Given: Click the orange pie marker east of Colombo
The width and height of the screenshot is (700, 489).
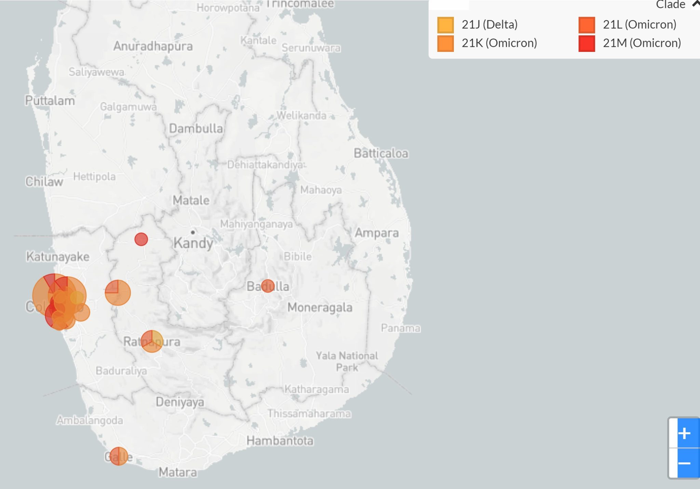Looking at the screenshot, I should click(x=118, y=293).
